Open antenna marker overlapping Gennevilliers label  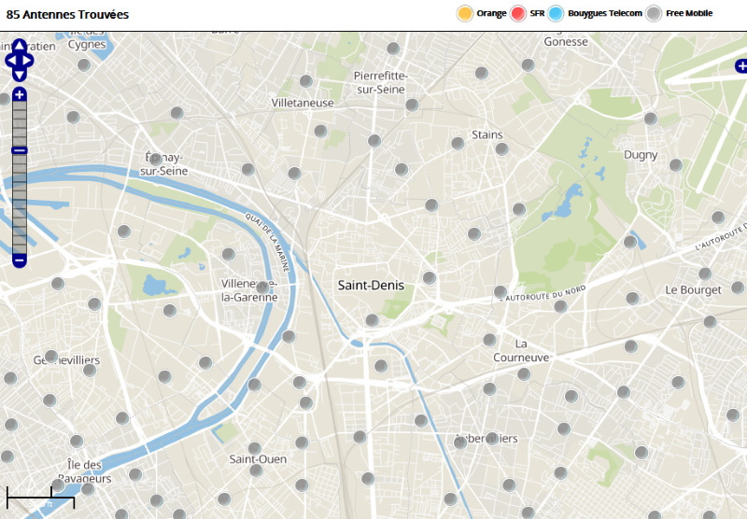click(51, 357)
